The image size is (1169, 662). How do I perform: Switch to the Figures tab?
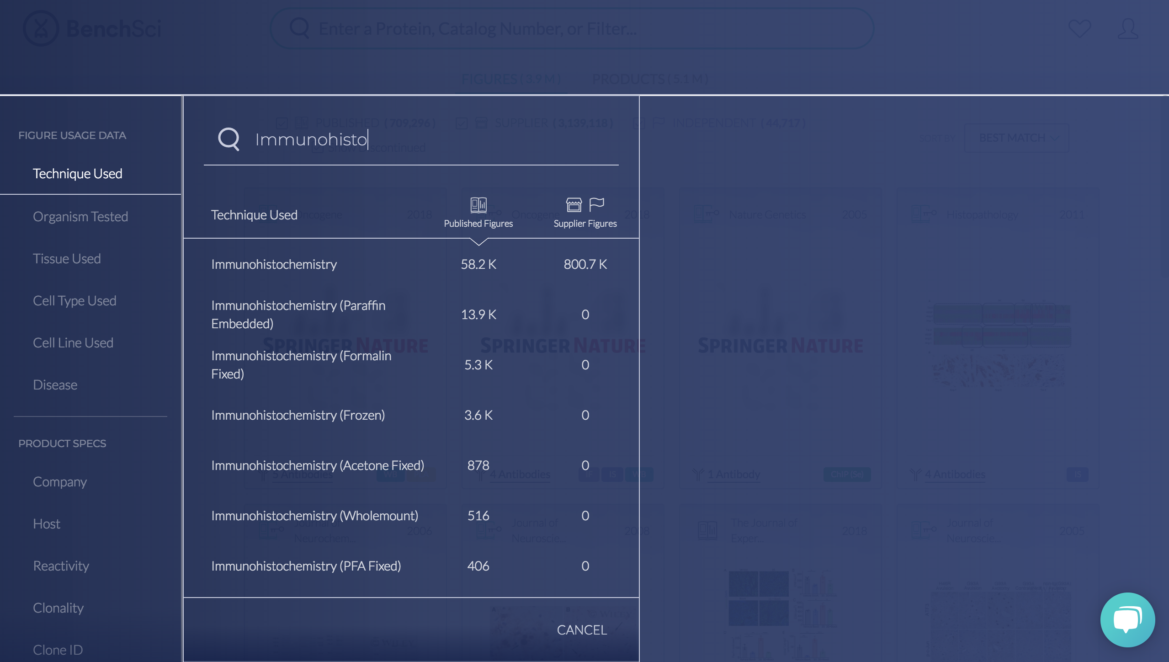(511, 79)
